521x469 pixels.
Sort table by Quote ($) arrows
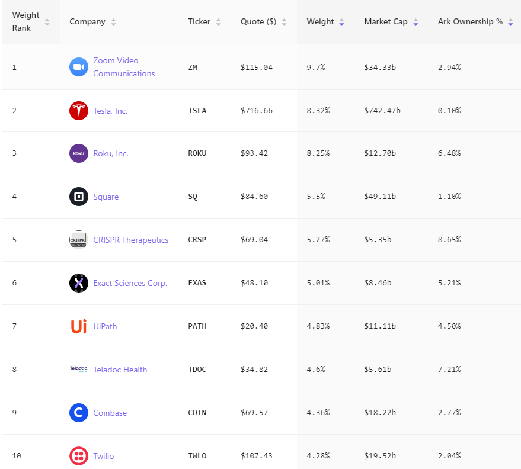tap(284, 22)
